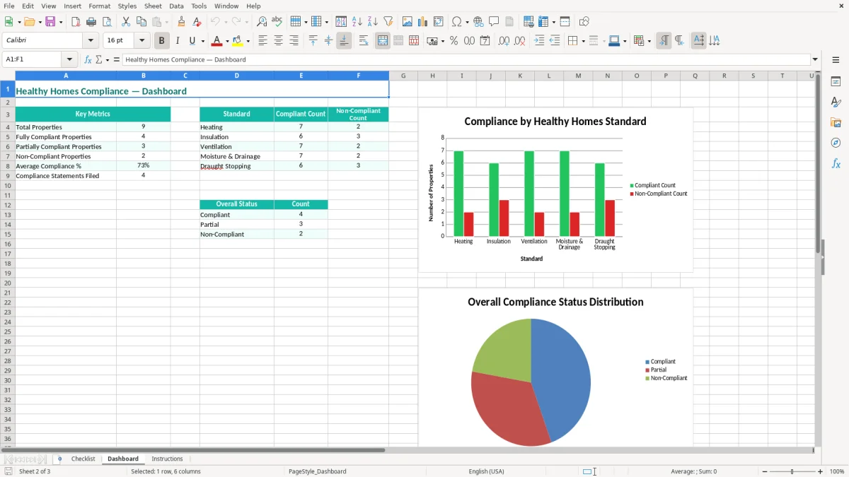The height and width of the screenshot is (477, 849).
Task: Apply the red font color swatch
Action: 217,41
